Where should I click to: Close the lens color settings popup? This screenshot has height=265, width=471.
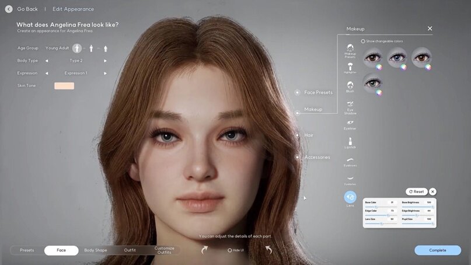[432, 191]
